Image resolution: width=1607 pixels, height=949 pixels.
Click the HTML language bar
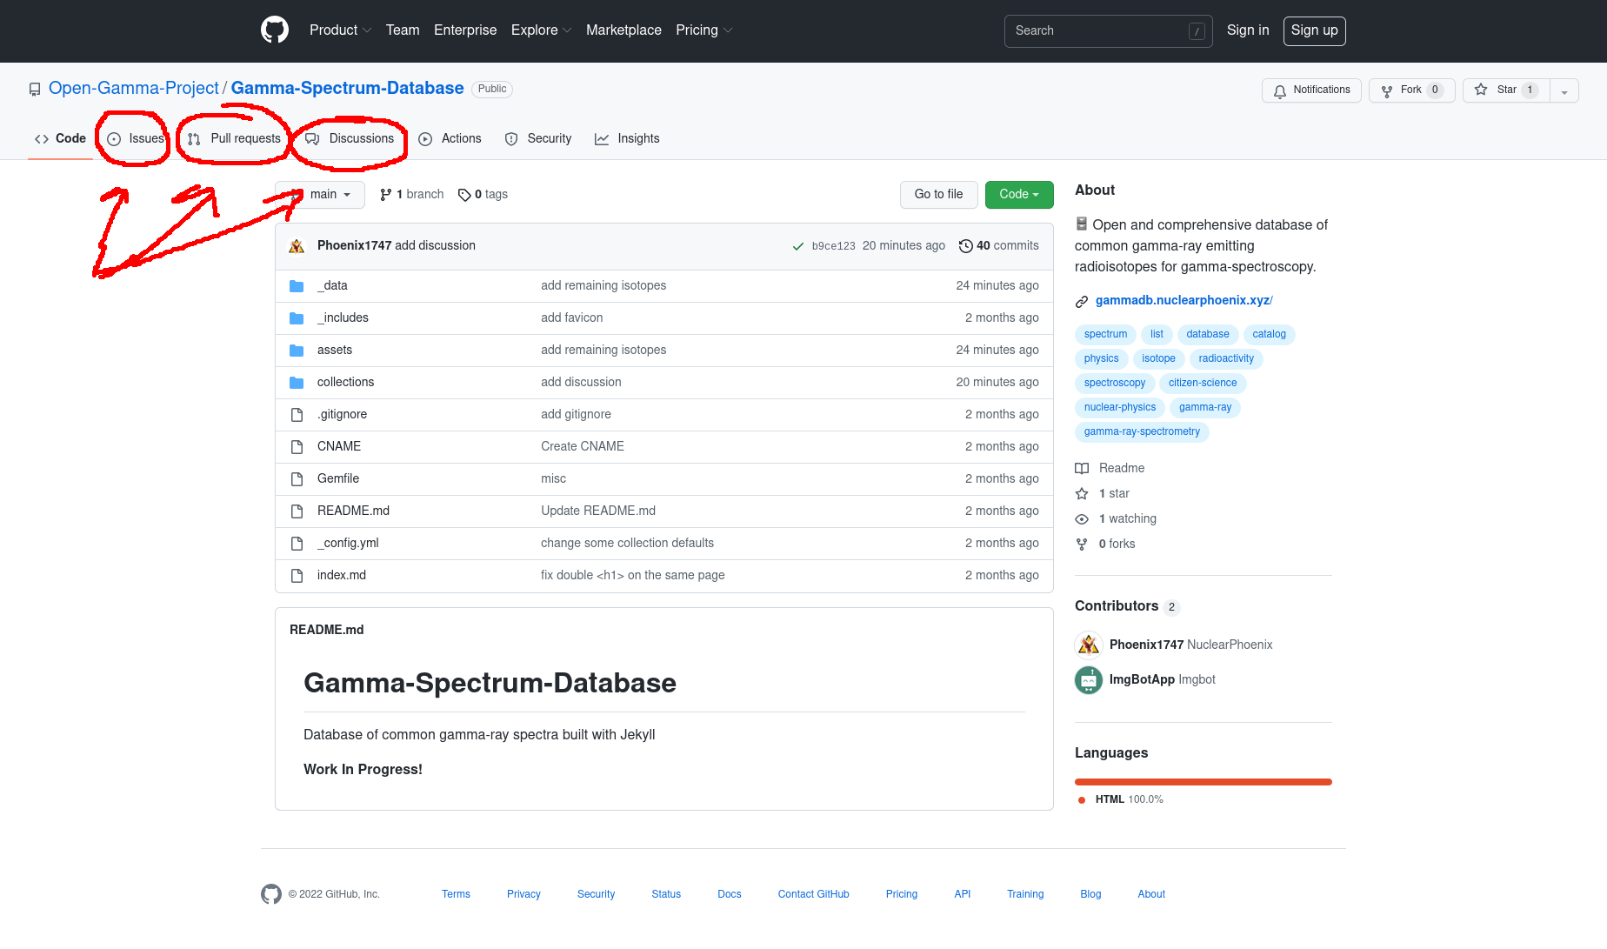1204,782
